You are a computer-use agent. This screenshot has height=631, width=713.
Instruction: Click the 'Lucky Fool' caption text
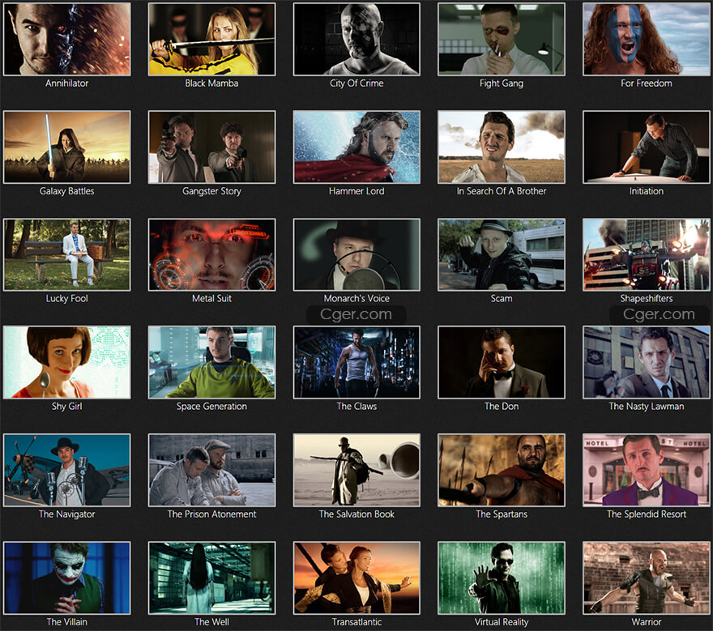click(66, 299)
